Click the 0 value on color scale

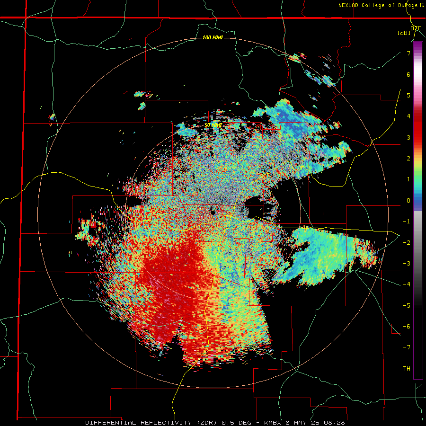click(408, 201)
